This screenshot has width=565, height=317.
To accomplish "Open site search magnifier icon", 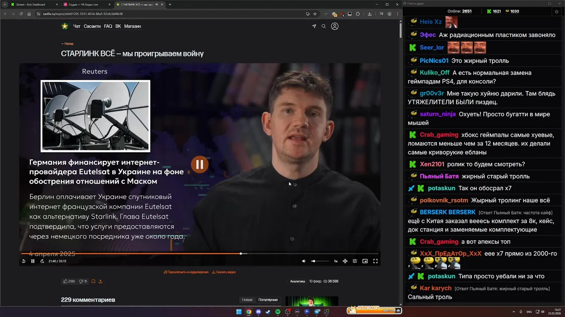I will coord(324,26).
